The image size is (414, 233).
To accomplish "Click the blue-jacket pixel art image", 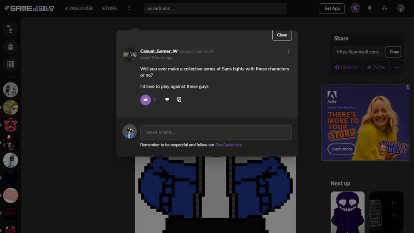I will 215,195.
